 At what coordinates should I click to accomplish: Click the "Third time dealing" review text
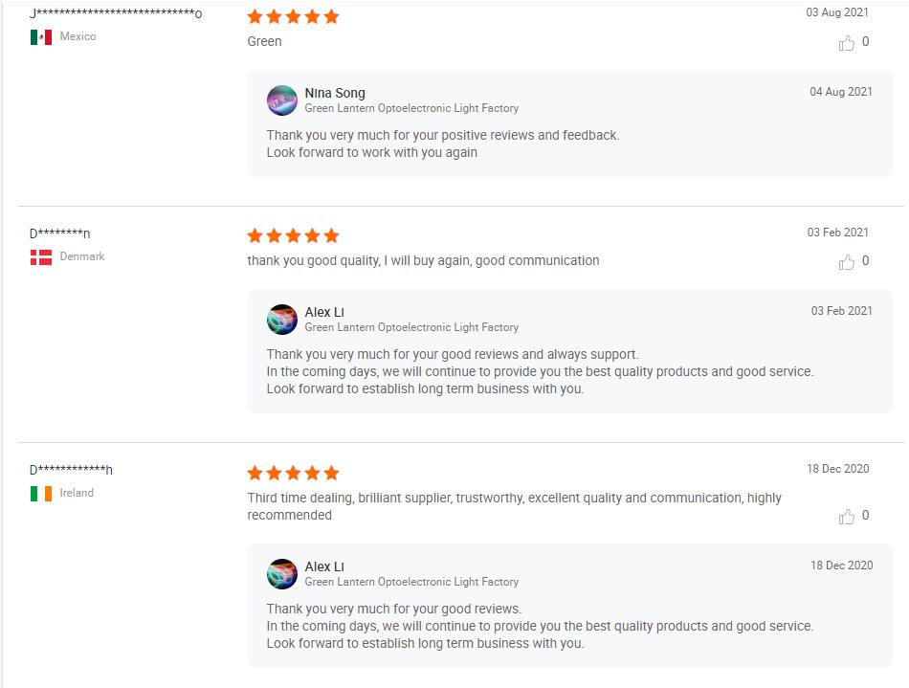point(514,506)
